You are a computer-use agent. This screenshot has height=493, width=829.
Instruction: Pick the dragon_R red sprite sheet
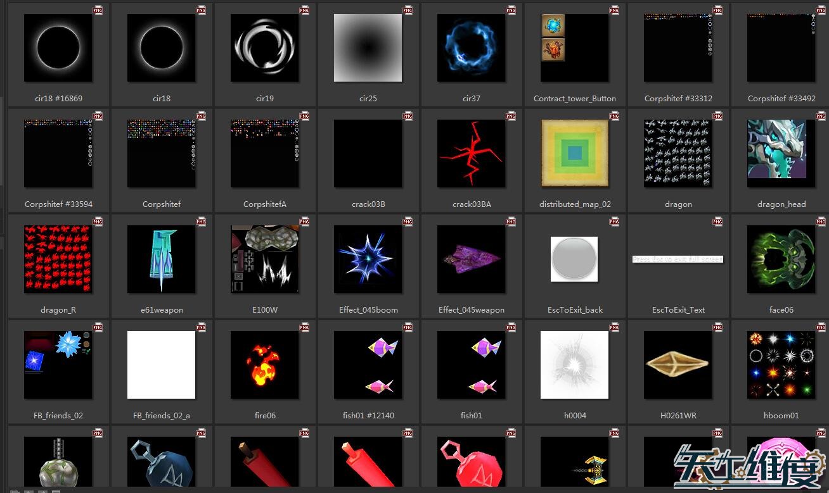(58, 259)
